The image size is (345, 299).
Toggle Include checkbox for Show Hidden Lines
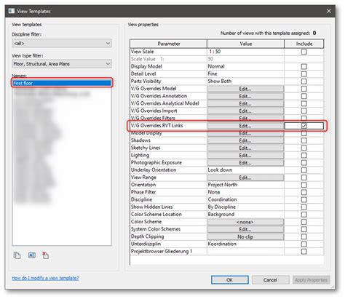click(x=304, y=207)
